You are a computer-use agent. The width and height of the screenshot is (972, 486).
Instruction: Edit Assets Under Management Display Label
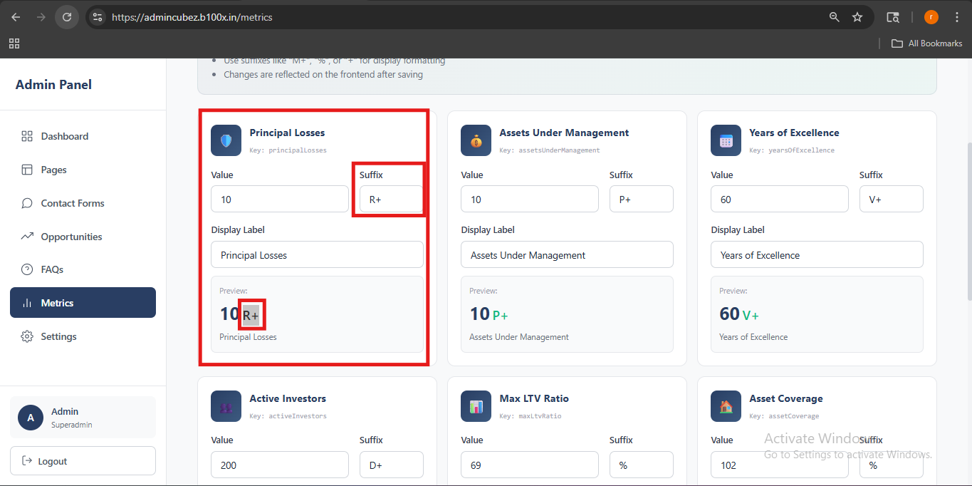point(567,254)
